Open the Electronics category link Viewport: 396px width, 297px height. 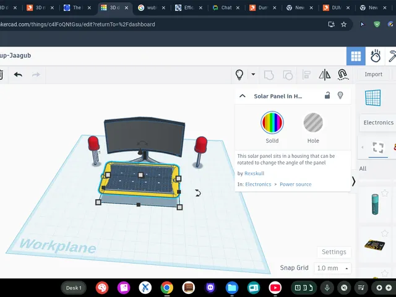pos(258,184)
